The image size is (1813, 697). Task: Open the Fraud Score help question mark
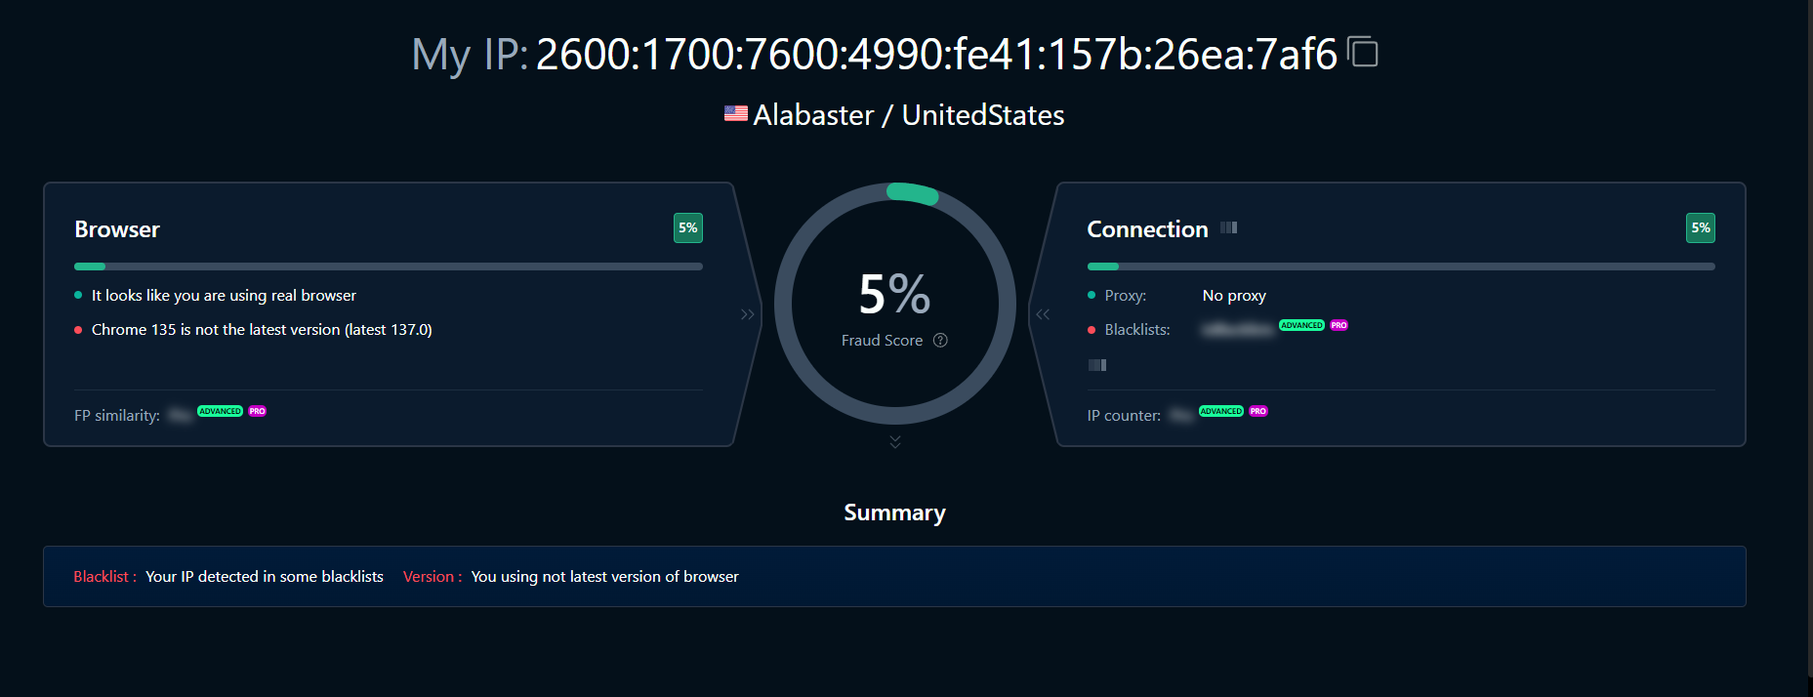tap(940, 341)
